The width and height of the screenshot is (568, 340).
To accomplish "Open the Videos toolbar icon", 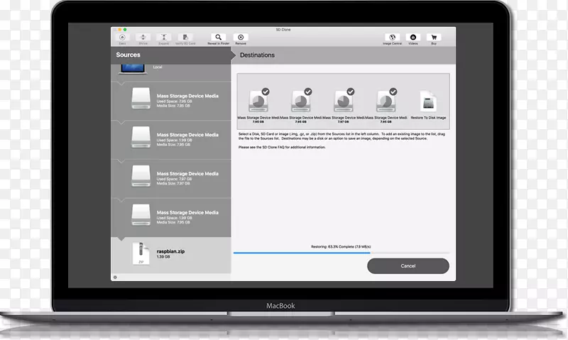I will (x=413, y=37).
